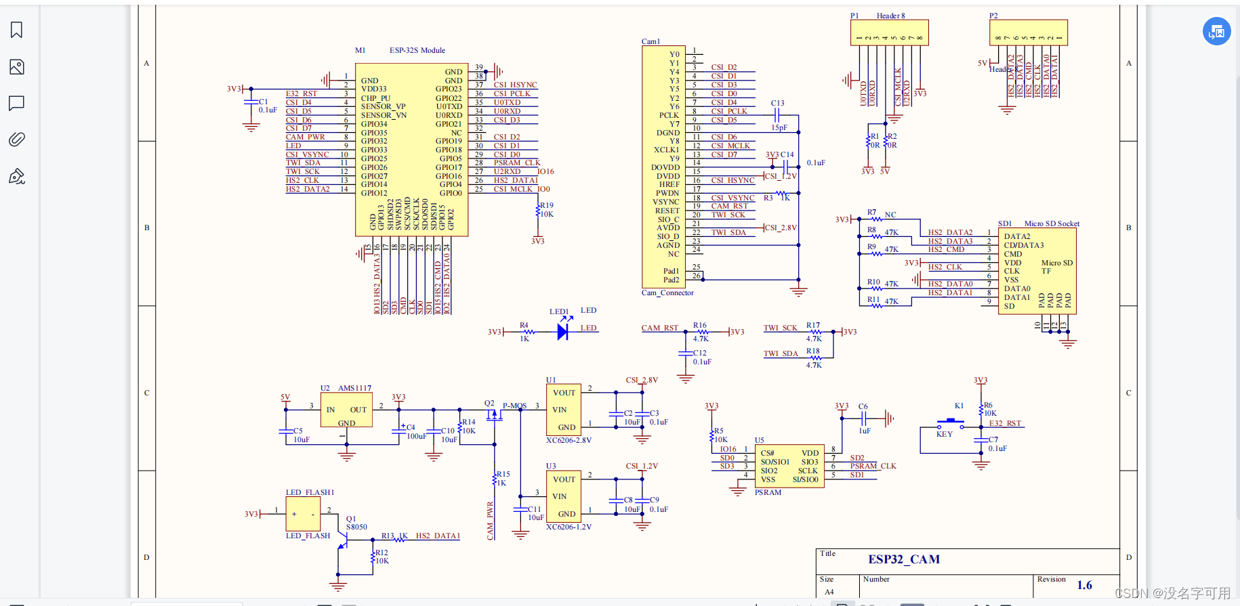Click the 'U5' designator above PSRAM chip

pyautogui.click(x=759, y=439)
